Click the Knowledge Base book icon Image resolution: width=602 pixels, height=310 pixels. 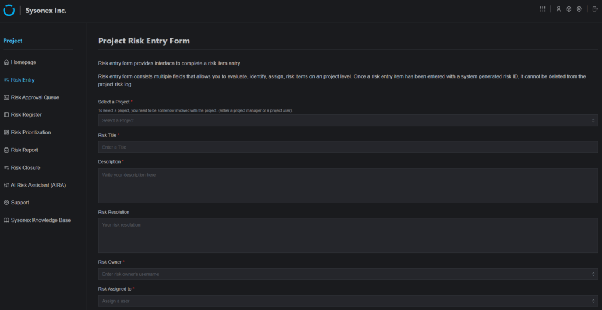click(6, 220)
